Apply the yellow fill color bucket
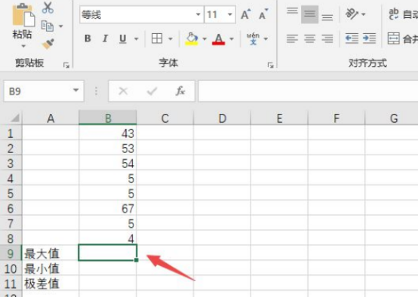The height and width of the screenshot is (297, 418). pyautogui.click(x=192, y=39)
